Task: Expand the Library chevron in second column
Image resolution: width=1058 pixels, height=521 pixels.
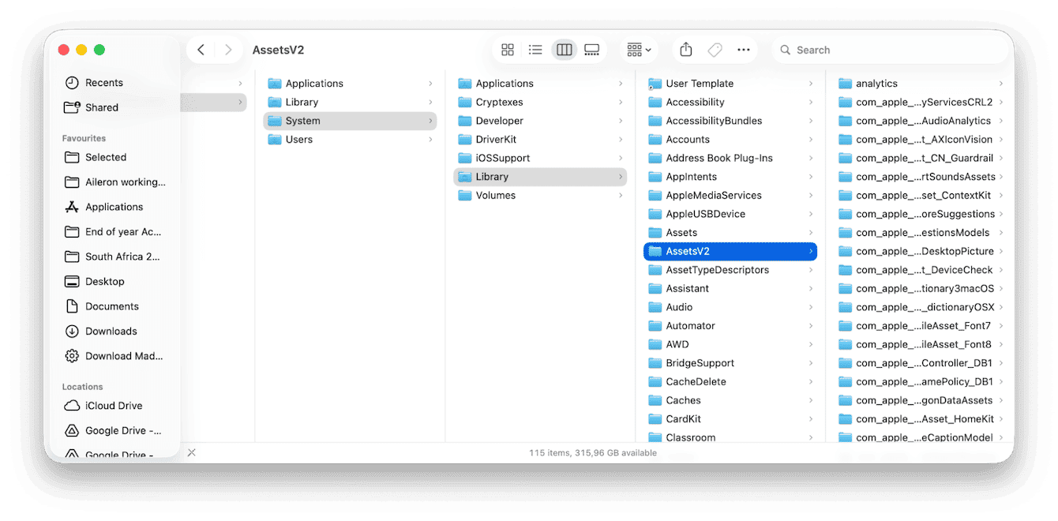Action: (x=430, y=103)
